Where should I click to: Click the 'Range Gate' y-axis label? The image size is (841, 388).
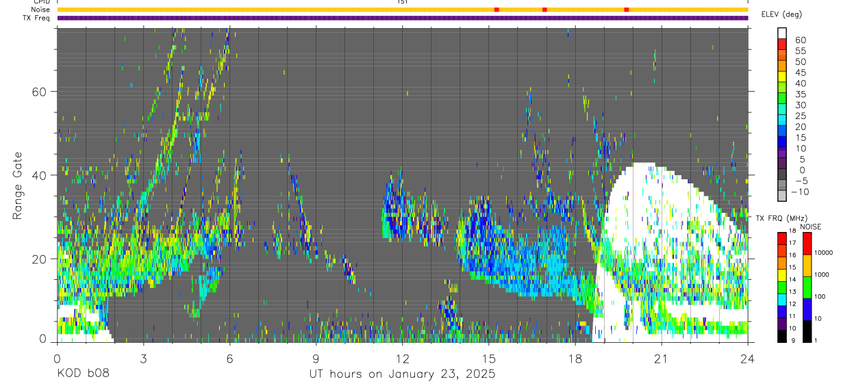(18, 185)
